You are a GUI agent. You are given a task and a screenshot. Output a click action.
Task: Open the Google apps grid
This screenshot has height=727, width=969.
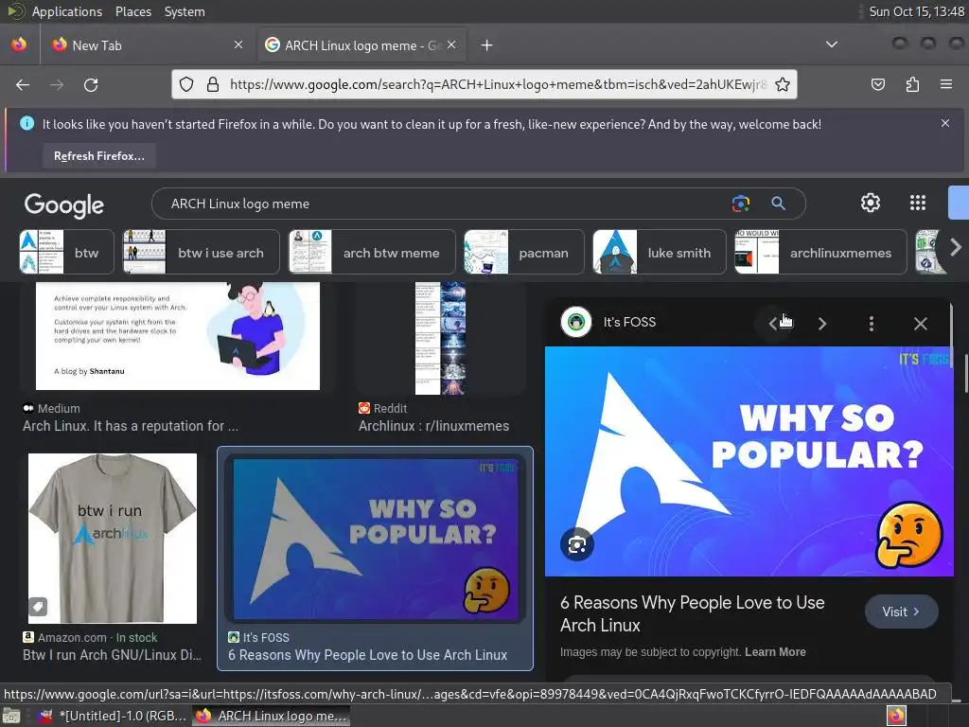pos(918,203)
